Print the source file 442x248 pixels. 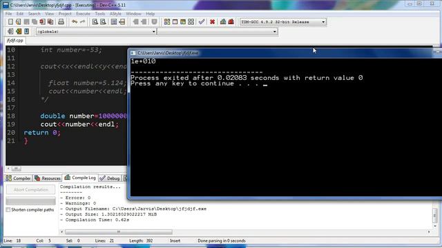[61, 22]
